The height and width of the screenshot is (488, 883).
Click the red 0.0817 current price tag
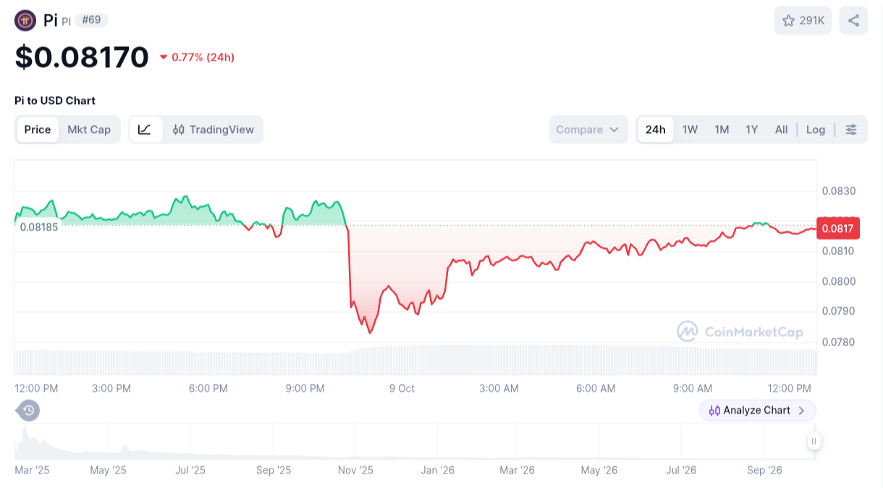coord(837,229)
